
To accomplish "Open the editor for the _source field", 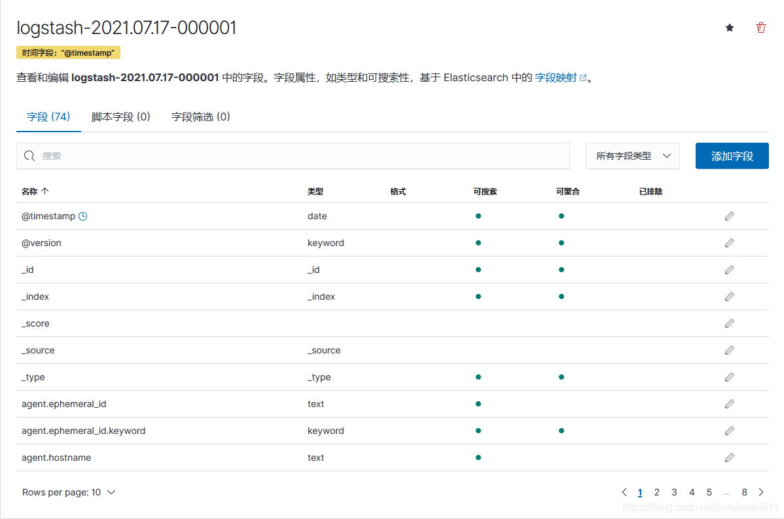I will (729, 349).
